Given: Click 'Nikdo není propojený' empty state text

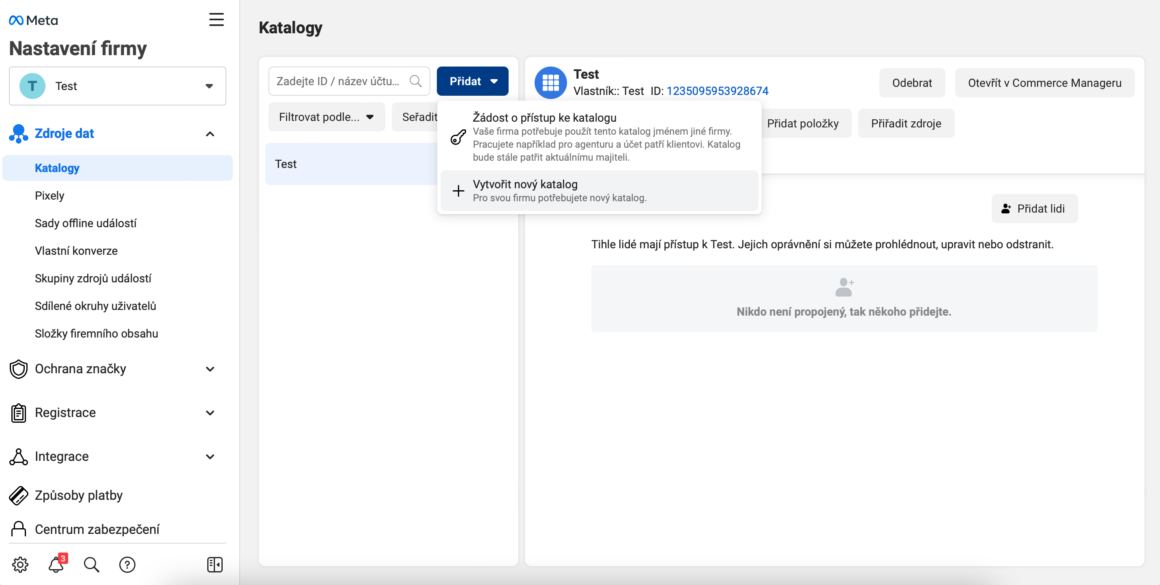Looking at the screenshot, I should (843, 312).
